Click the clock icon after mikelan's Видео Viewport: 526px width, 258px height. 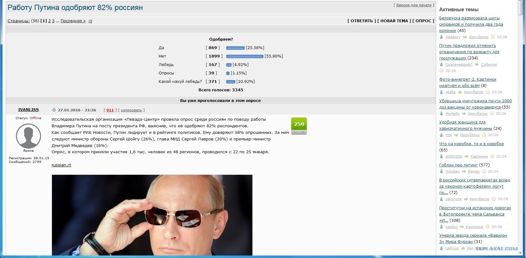point(484,171)
